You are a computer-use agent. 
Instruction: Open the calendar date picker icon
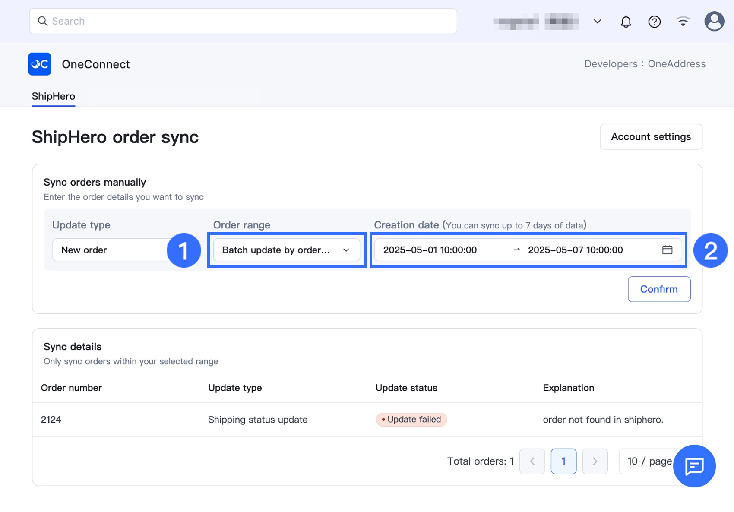coord(667,250)
